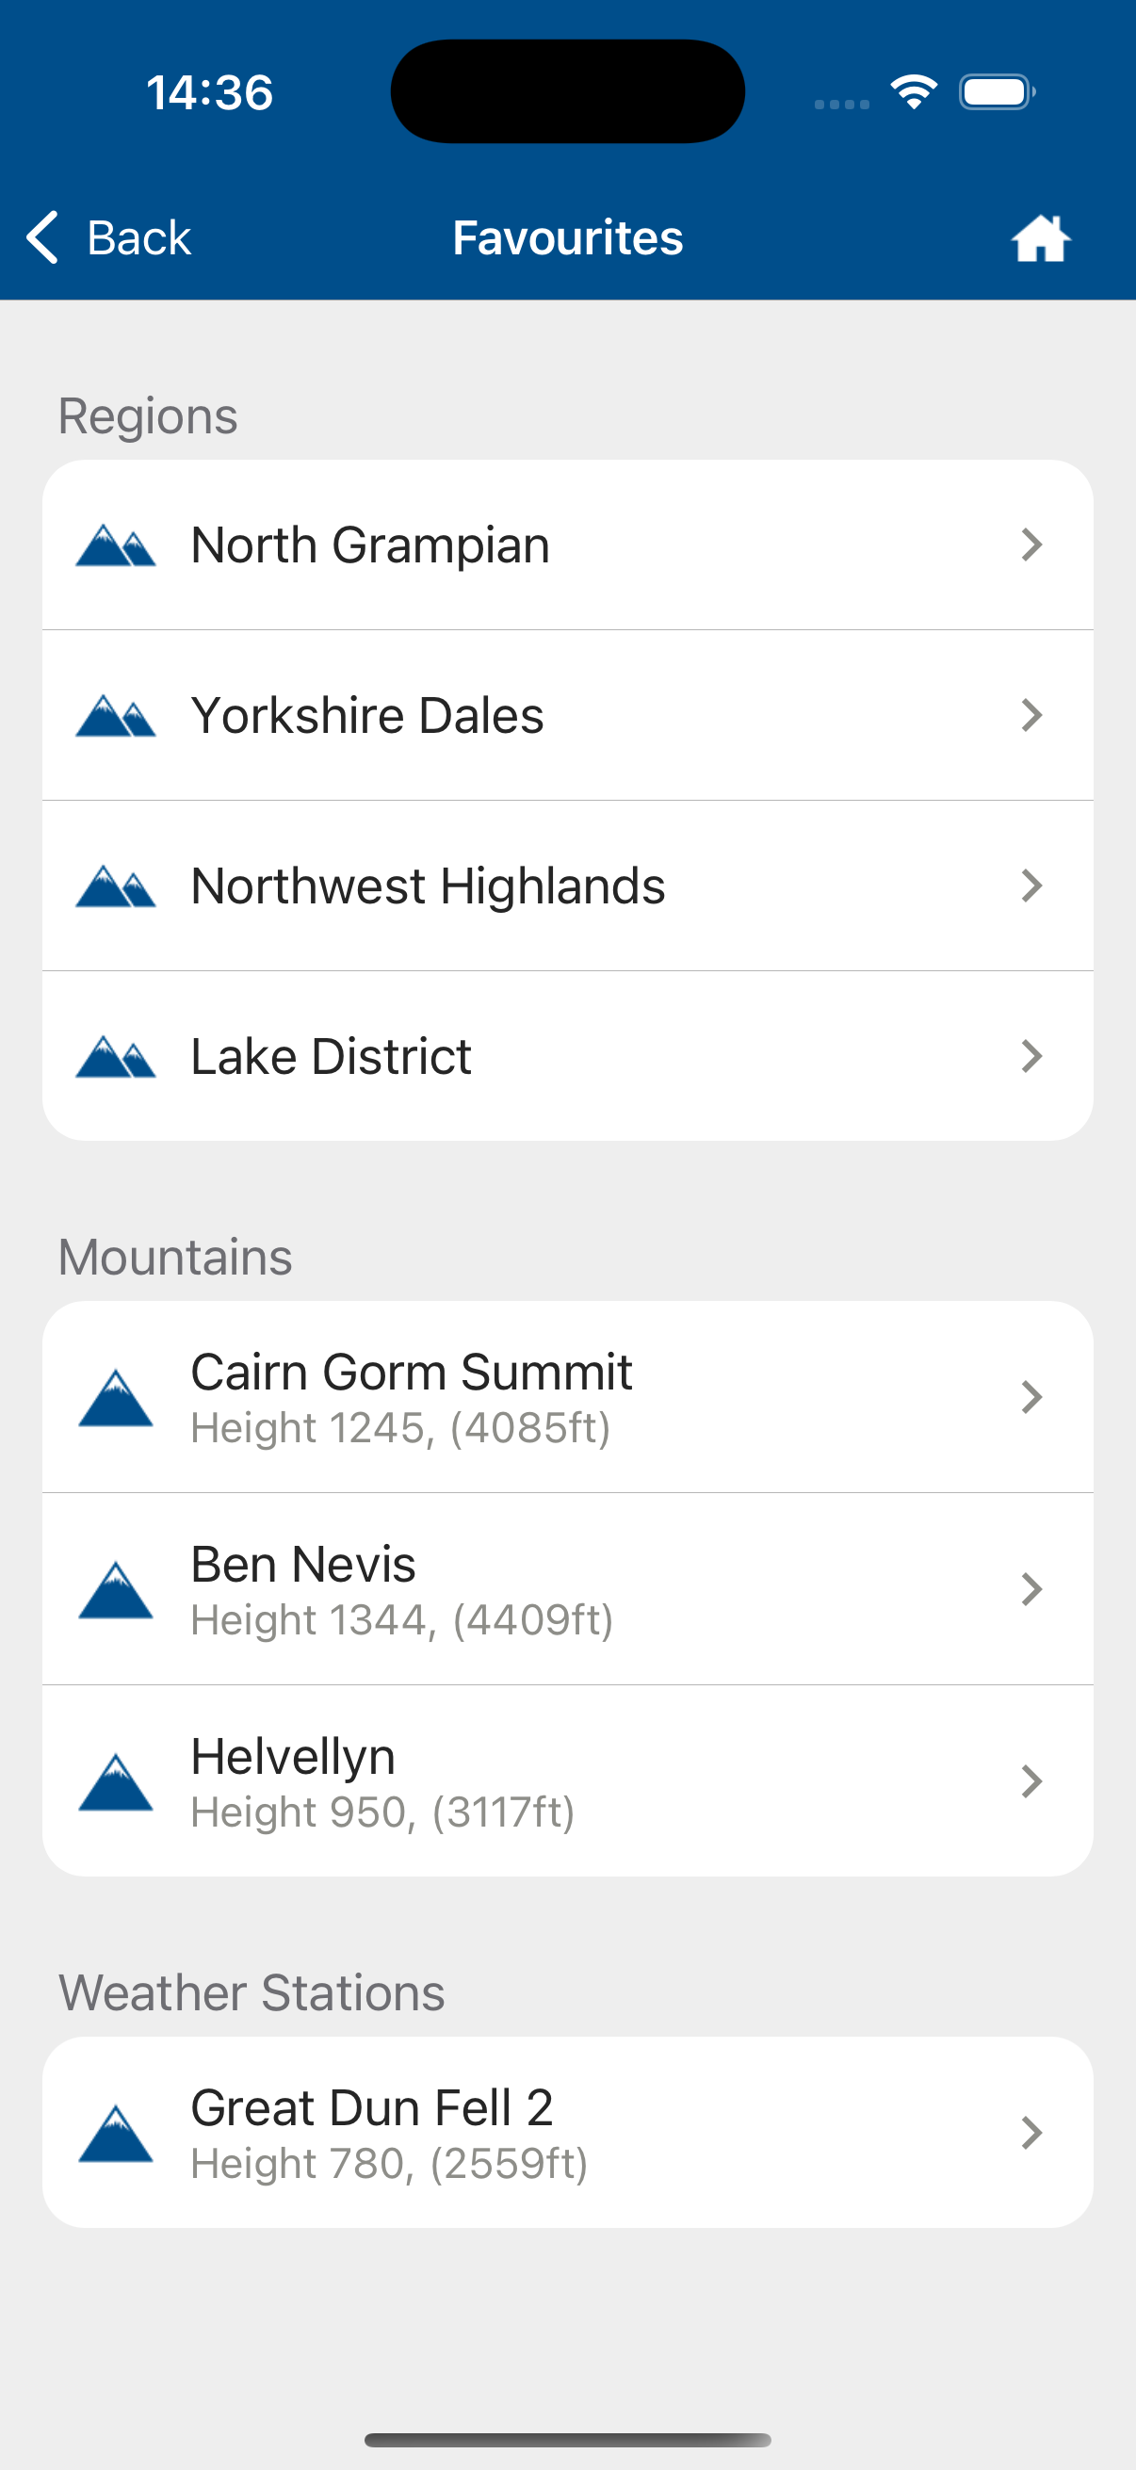Click chevron beside Great Dun Fell 2
Image resolution: width=1136 pixels, height=2470 pixels.
(x=1031, y=2134)
